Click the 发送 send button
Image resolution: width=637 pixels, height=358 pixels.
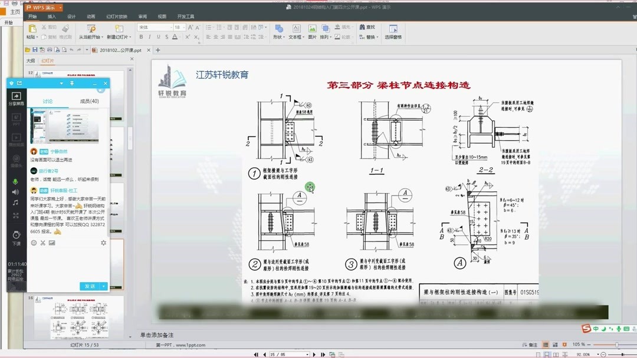[x=90, y=286]
